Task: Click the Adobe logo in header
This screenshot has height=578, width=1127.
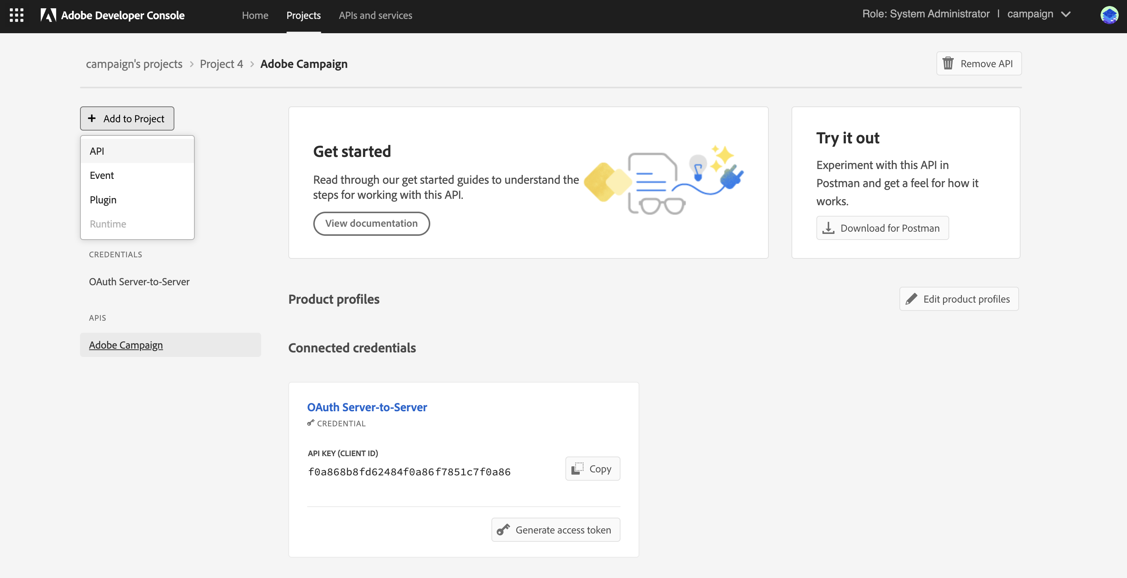Action: coord(48,15)
